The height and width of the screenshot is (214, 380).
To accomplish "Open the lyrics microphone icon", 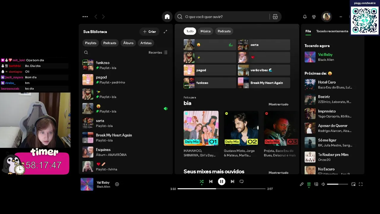I will [x=302, y=184].
